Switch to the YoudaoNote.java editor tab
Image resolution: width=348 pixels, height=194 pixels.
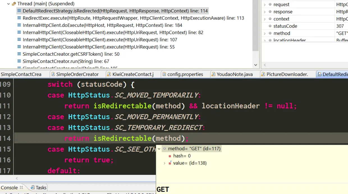[235, 74]
